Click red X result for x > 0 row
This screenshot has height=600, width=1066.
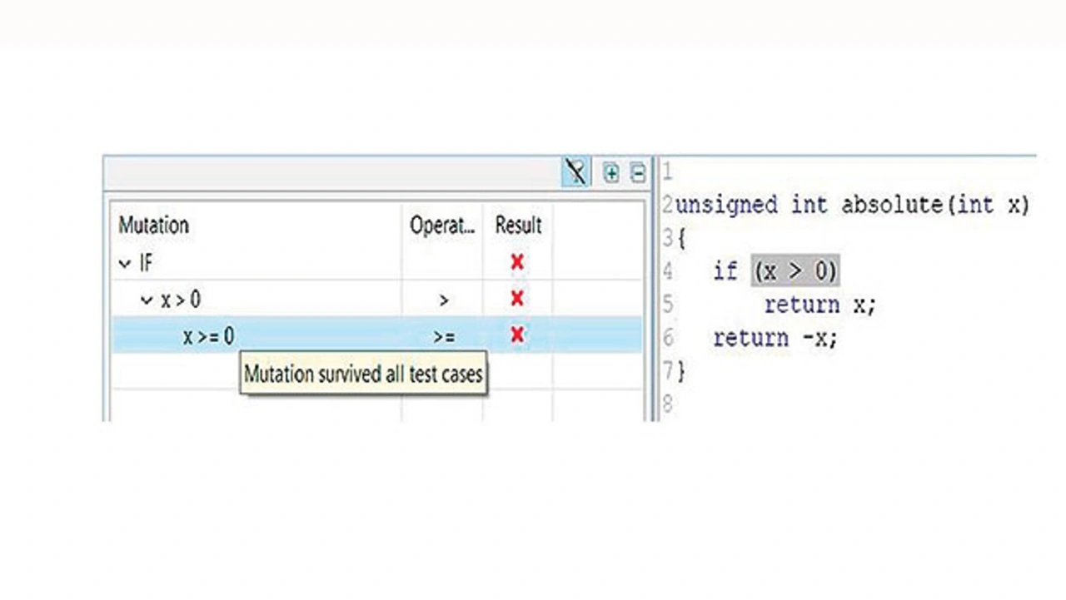click(x=517, y=298)
